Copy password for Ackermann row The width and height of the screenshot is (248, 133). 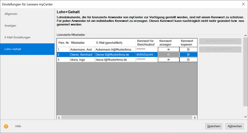[188, 50]
